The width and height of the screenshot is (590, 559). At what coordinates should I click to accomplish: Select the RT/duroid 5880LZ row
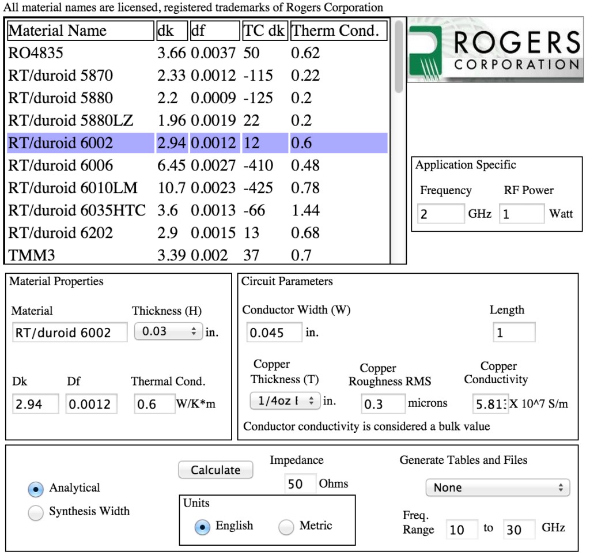click(x=198, y=120)
